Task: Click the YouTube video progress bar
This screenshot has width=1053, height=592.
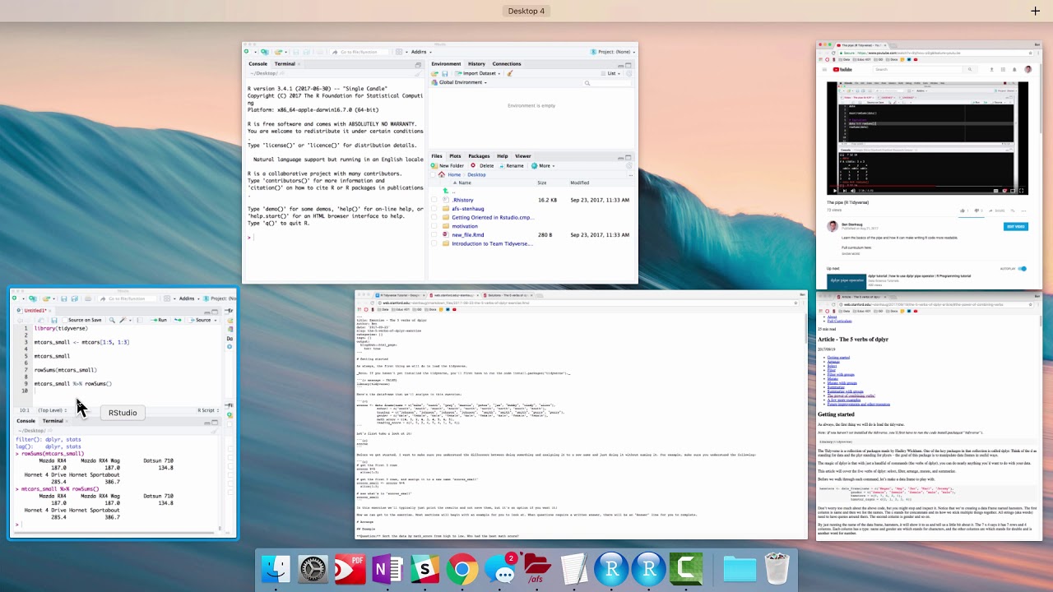Action: 927,184
